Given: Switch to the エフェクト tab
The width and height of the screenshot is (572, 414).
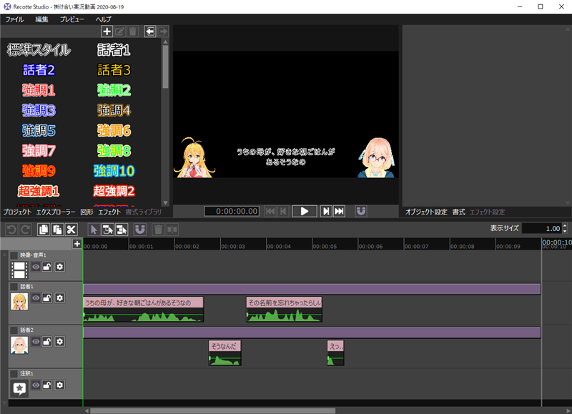Looking at the screenshot, I should (109, 212).
